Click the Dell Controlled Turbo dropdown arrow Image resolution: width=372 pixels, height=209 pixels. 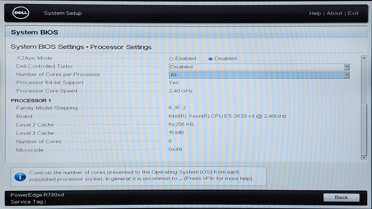[x=347, y=67]
